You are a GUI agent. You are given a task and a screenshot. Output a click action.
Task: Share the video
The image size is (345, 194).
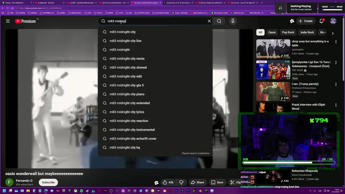(197, 182)
